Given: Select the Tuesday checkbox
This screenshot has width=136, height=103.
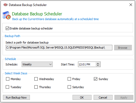Looking at the screenshot, I should (7, 87).
